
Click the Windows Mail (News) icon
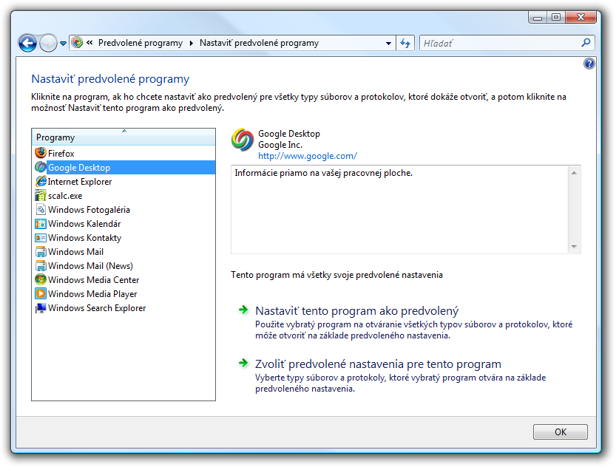tap(41, 266)
